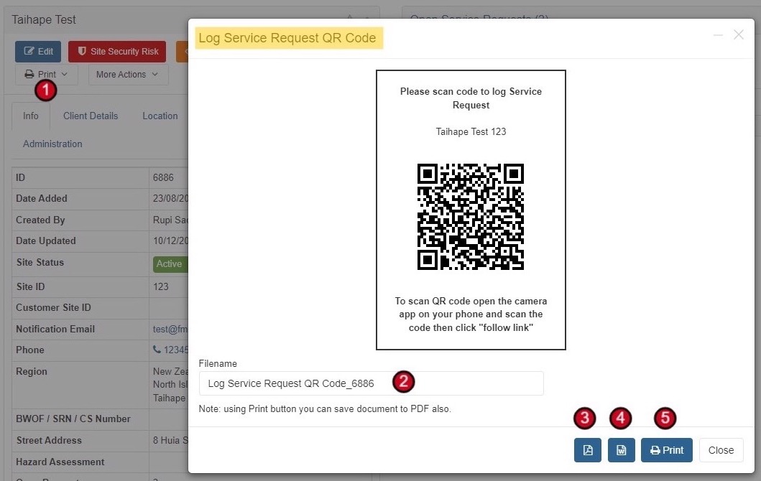
Task: Click the 'Customer Site ID' row label
Action: [x=53, y=307]
